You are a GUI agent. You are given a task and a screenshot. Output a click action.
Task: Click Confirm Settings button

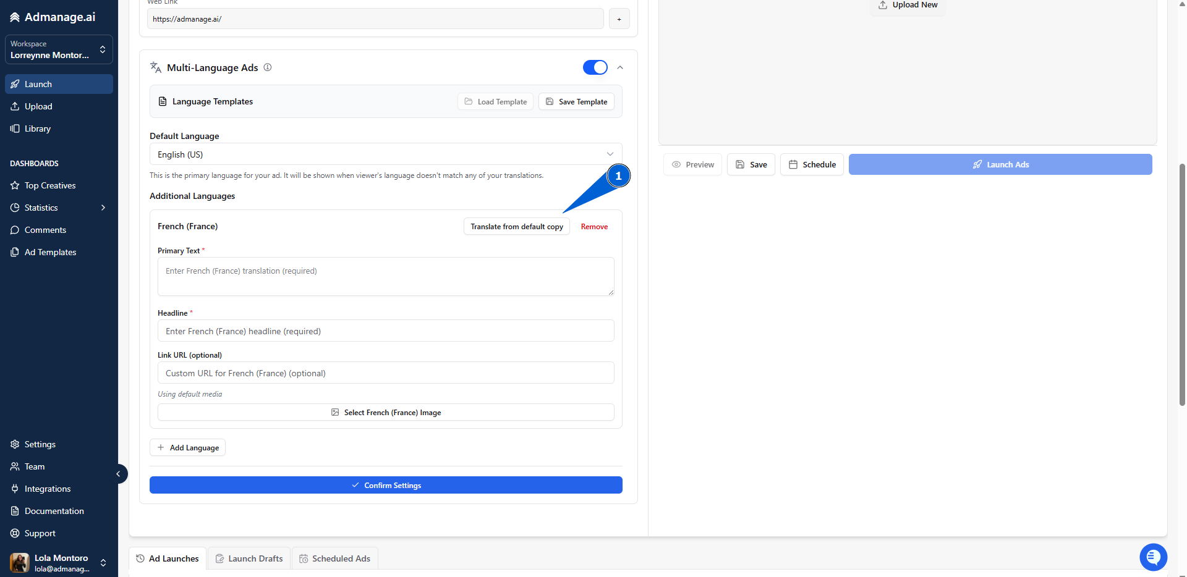tap(386, 485)
